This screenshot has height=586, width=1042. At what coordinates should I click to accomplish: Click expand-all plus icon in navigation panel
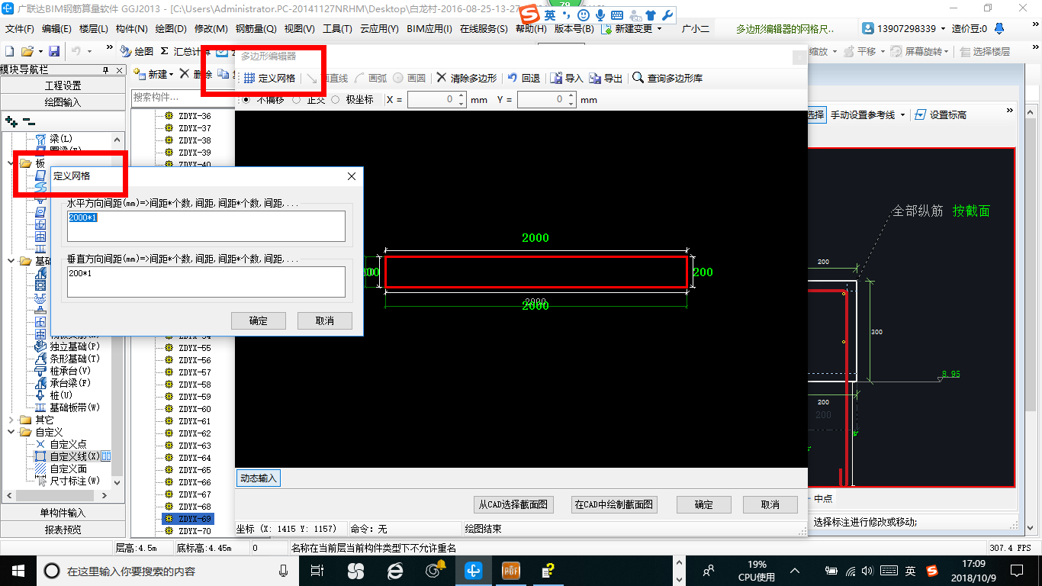pyautogui.click(x=11, y=121)
